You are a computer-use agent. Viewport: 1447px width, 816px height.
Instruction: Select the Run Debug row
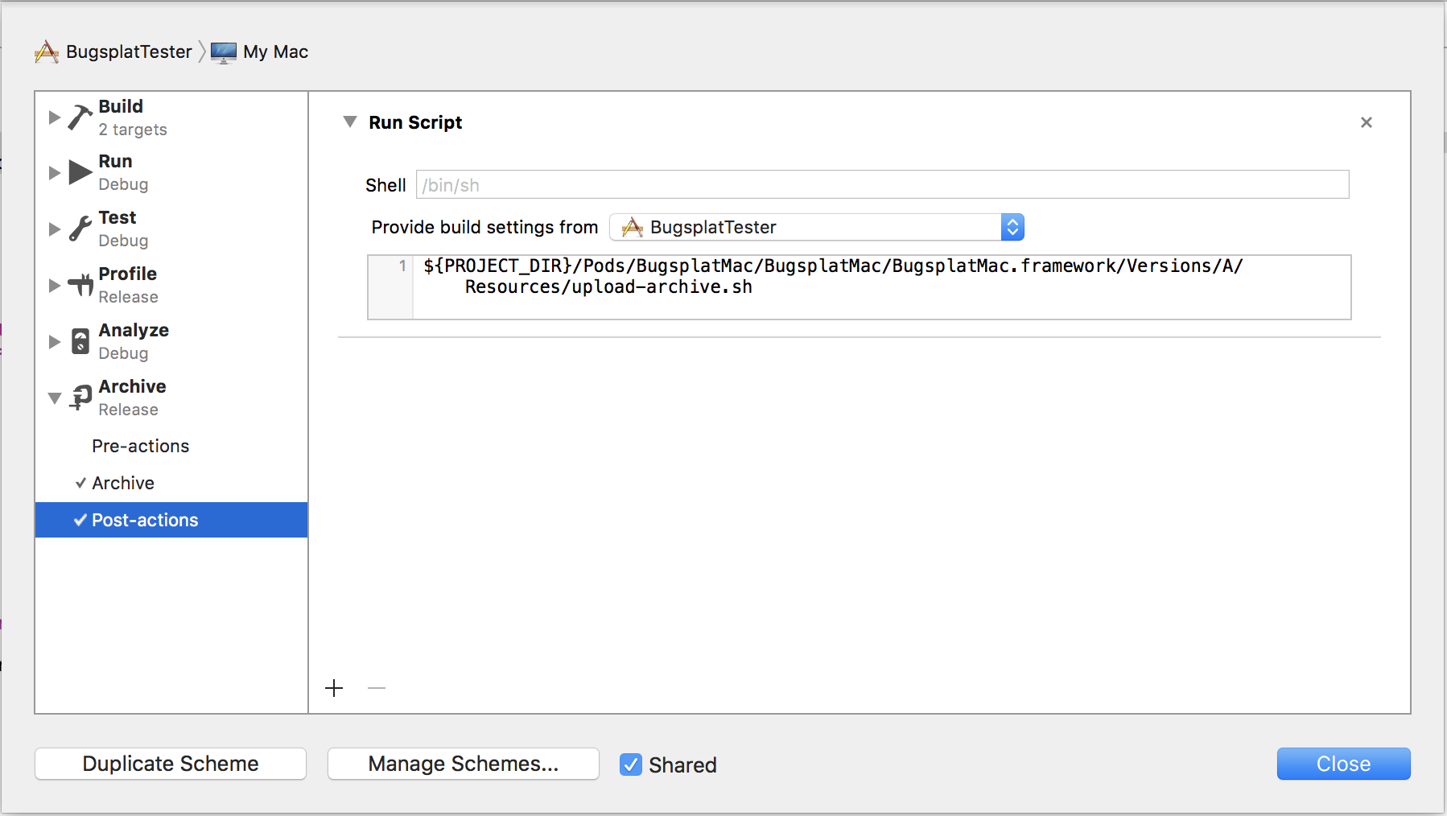(x=171, y=173)
